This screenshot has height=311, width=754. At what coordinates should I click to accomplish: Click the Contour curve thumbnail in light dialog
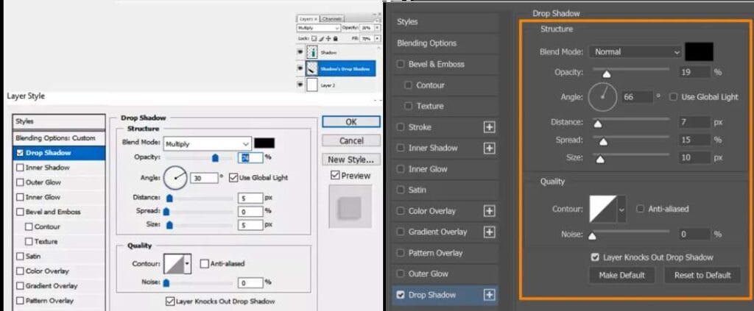pyautogui.click(x=174, y=264)
